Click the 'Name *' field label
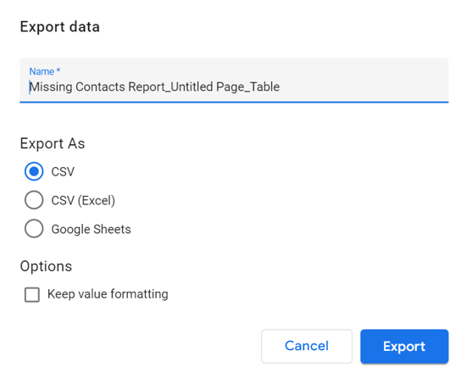 45,71
